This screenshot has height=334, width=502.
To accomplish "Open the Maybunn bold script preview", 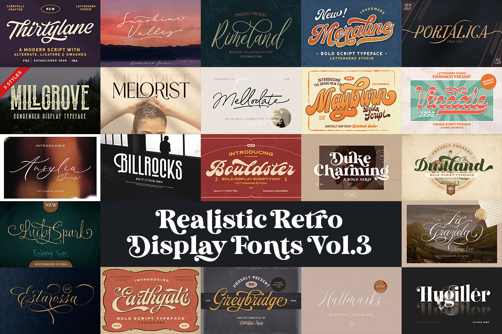I will [x=351, y=100].
